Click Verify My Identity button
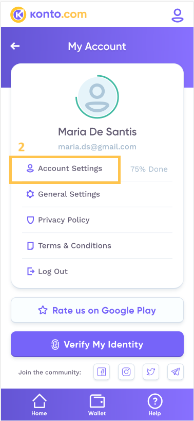 coord(97,345)
